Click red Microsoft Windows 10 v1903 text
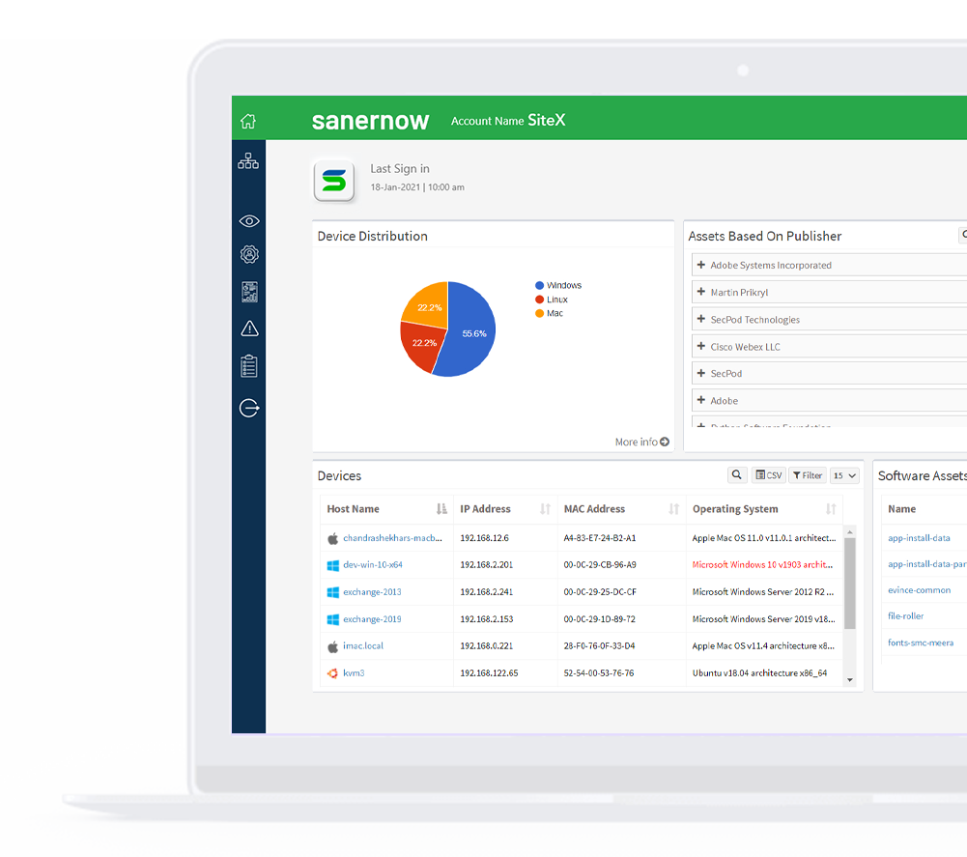The image size is (967, 857). 762,564
